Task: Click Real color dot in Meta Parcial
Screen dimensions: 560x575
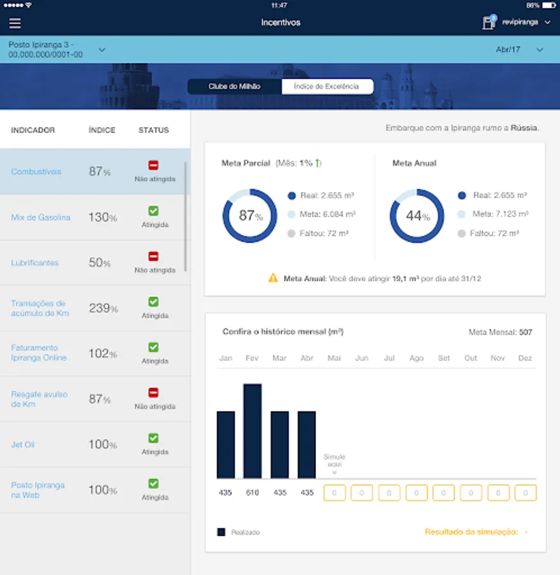Action: click(292, 196)
